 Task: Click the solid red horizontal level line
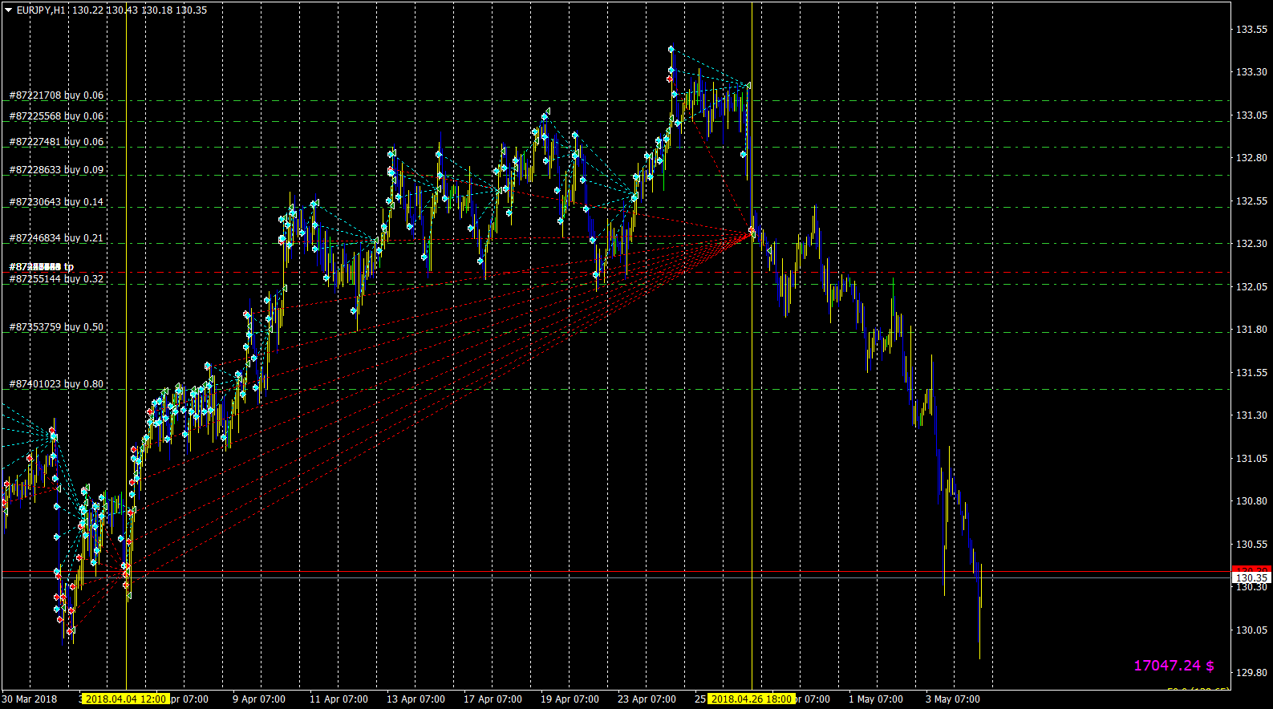coord(616,572)
